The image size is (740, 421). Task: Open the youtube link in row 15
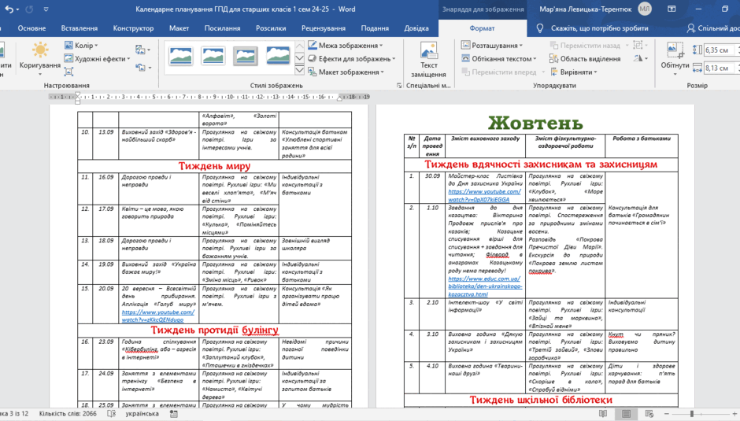click(157, 316)
